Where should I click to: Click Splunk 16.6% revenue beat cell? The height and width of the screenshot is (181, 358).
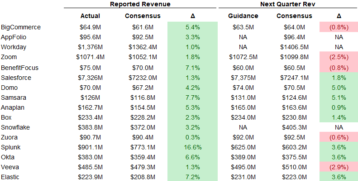coord(193,147)
